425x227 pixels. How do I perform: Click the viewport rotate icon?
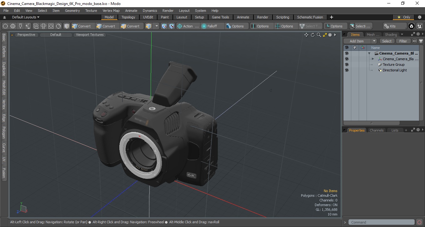[312, 35]
